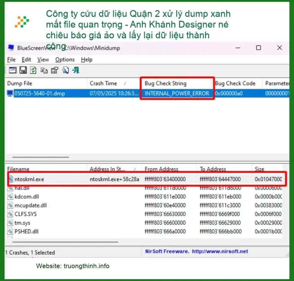Open Properties from the toolbar icon
294x281 pixels.
point(55,70)
